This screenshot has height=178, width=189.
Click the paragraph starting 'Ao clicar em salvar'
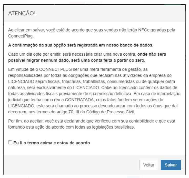click(x=92, y=33)
